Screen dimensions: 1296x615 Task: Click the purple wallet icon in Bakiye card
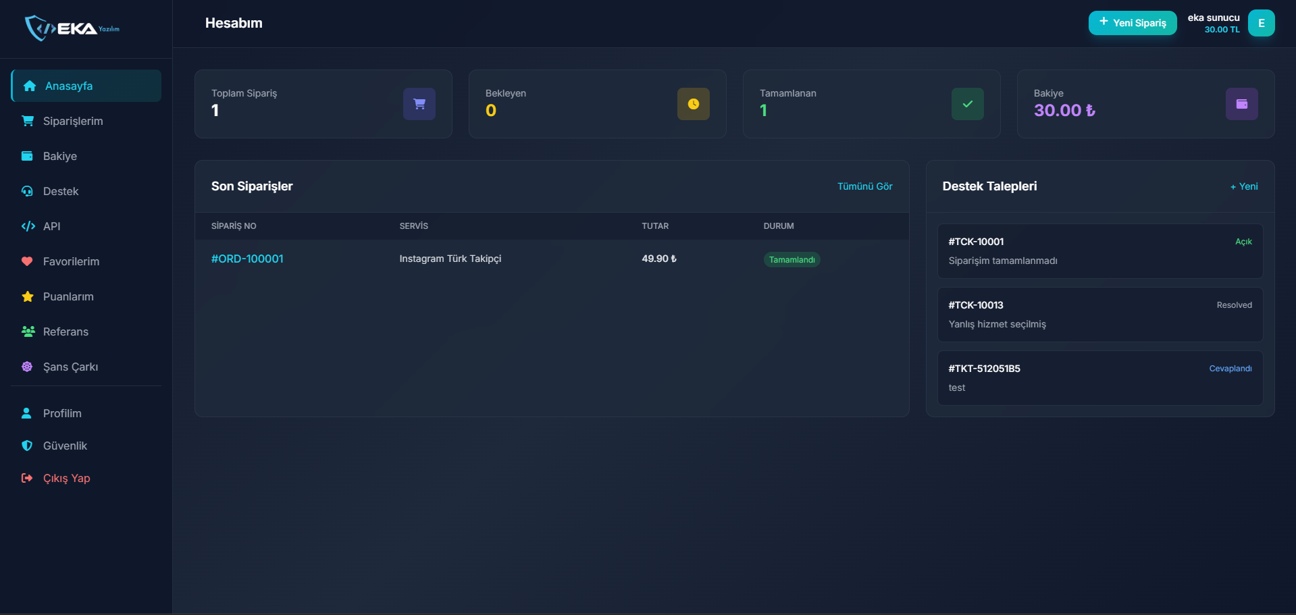[x=1241, y=104]
